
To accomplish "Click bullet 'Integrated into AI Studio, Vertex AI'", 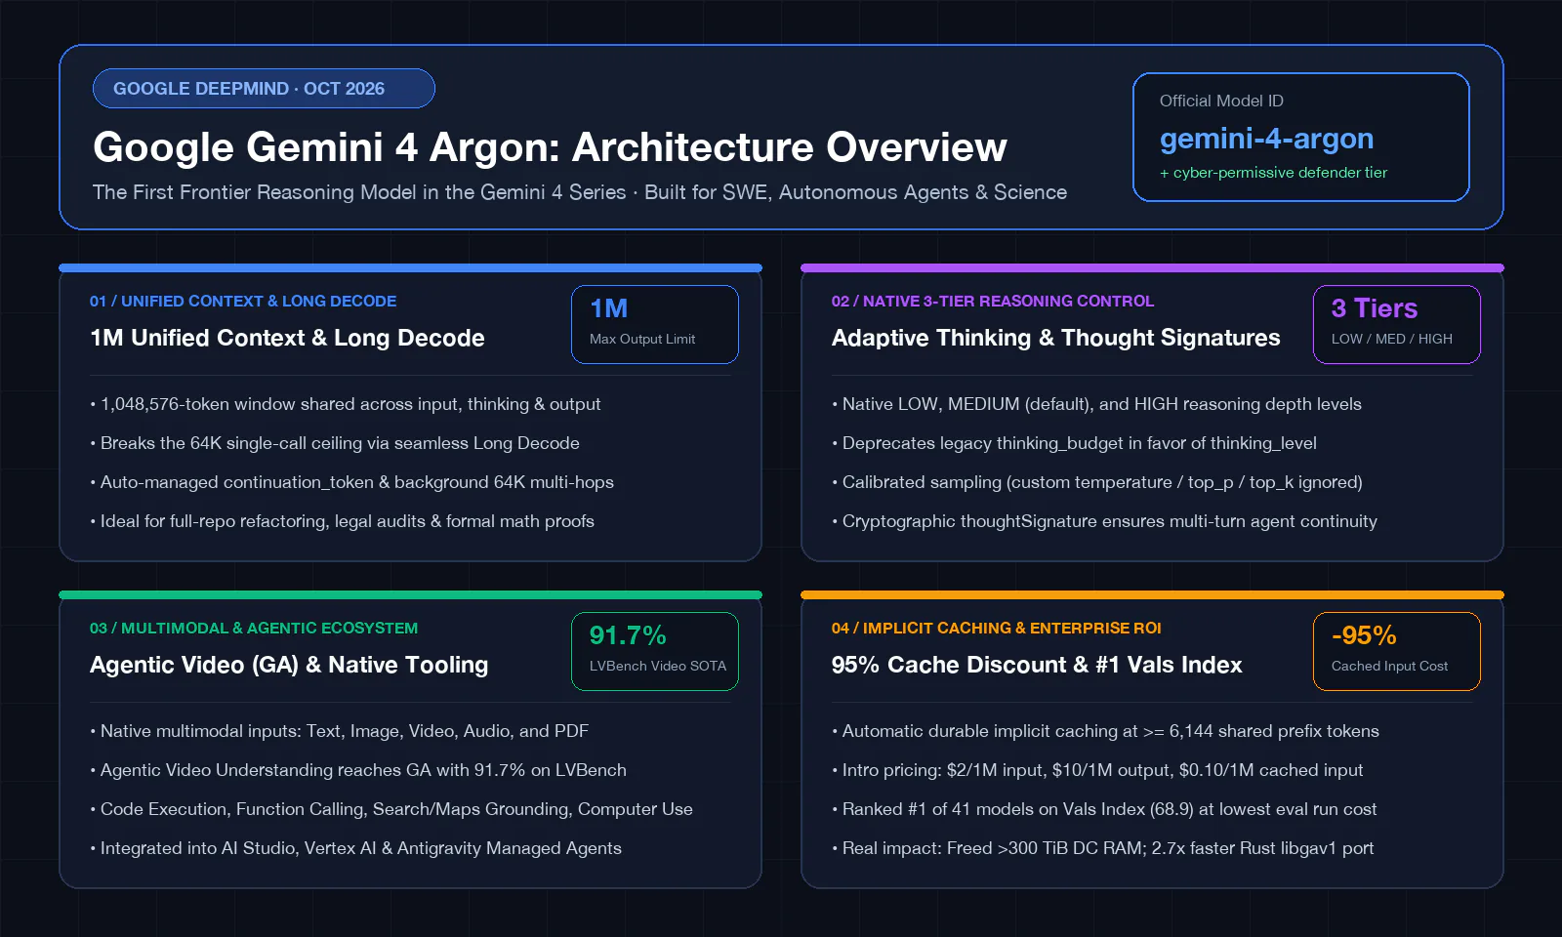I will (x=356, y=848).
